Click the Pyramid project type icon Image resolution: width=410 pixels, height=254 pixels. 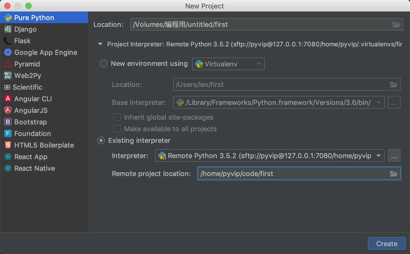(x=8, y=64)
